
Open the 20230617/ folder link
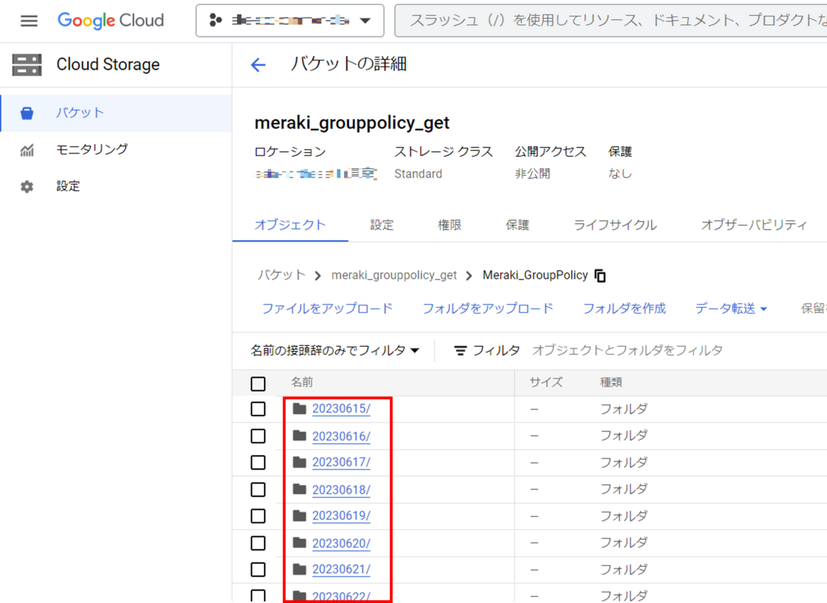(341, 462)
